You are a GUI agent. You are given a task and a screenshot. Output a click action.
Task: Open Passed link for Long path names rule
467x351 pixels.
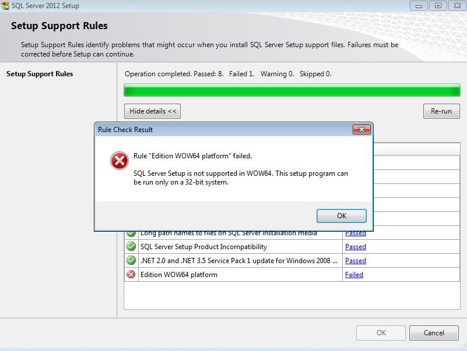[x=356, y=233]
